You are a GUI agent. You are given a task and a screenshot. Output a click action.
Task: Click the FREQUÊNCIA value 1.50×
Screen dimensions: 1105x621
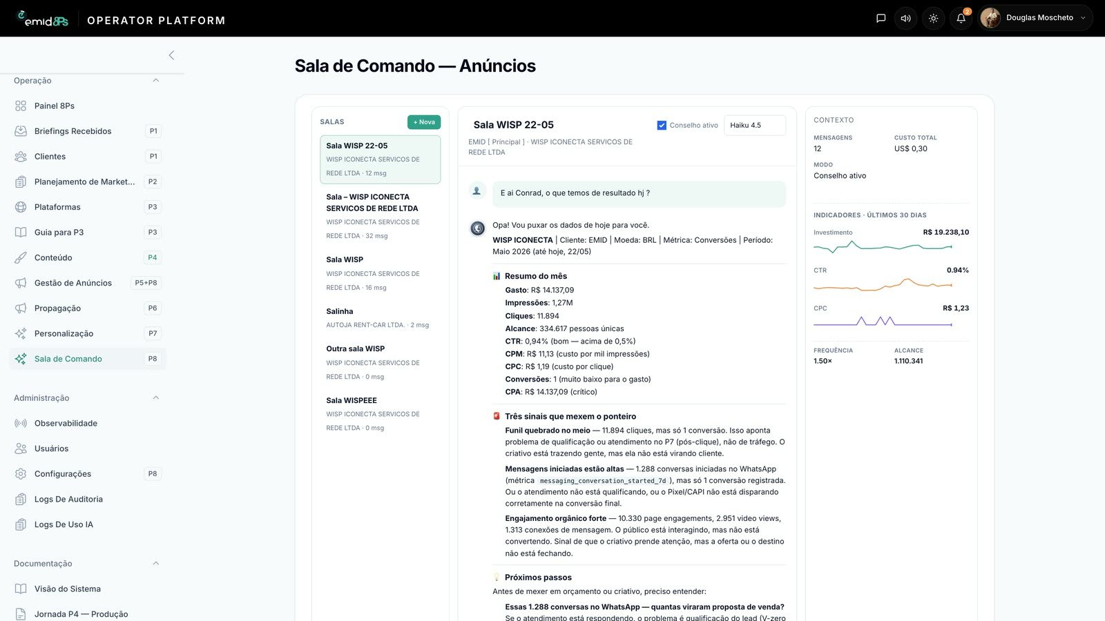(823, 361)
